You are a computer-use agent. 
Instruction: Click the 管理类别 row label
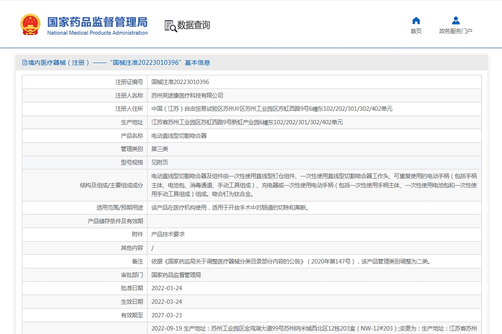click(x=132, y=149)
